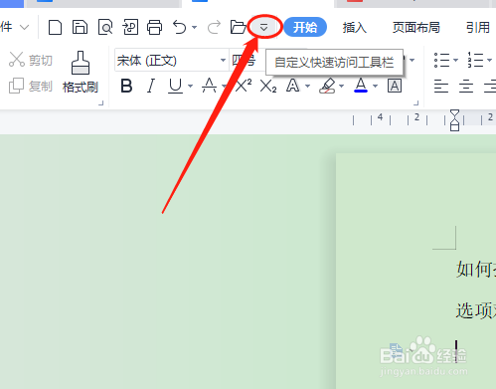
Task: Open text effects dropdown arrow
Action: [307, 87]
